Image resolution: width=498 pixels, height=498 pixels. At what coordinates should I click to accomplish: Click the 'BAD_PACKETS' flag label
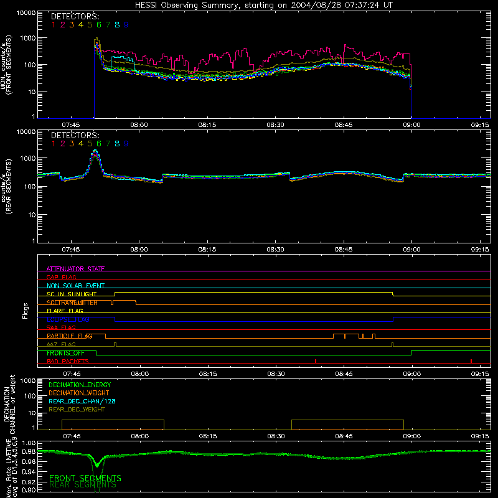click(68, 361)
